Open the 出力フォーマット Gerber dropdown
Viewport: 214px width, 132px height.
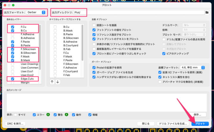[36, 12]
